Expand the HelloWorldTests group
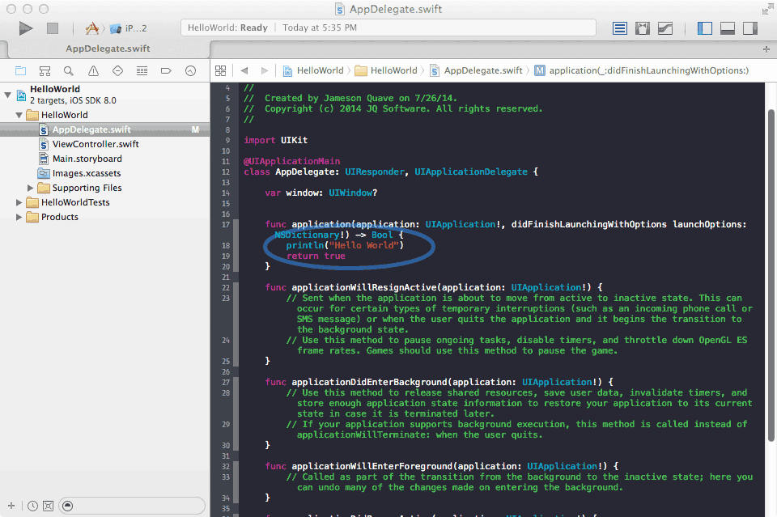The image size is (777, 517). click(19, 202)
